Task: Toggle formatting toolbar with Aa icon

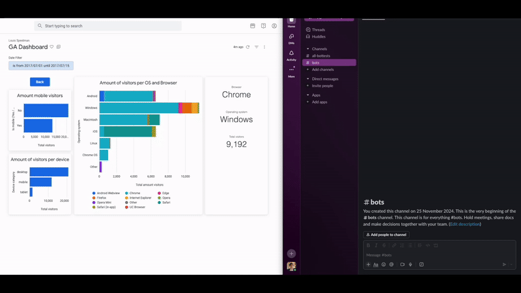Action: point(376,264)
